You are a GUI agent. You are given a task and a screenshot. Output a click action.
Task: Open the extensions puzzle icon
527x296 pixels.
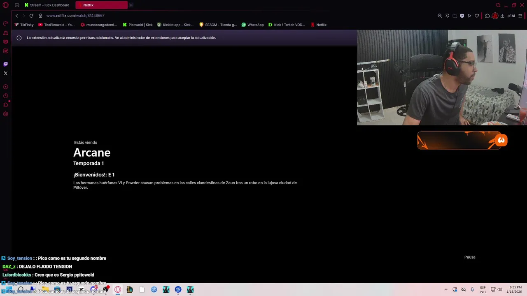487,16
